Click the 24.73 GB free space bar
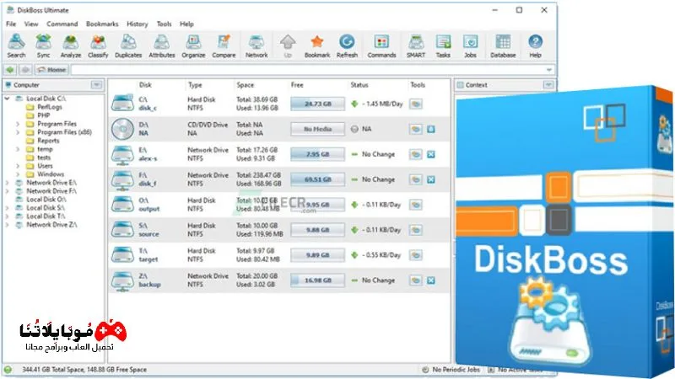 tap(318, 104)
